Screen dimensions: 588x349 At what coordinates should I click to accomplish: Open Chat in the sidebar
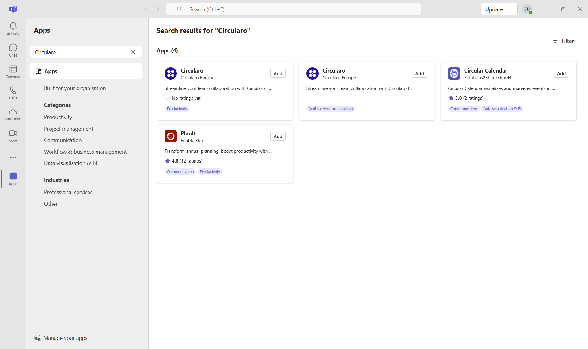13,50
